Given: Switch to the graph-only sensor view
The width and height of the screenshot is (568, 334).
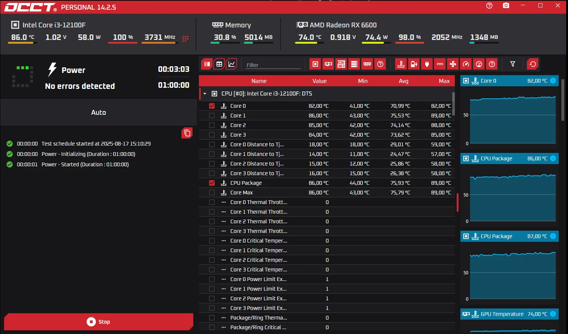Looking at the screenshot, I should [x=232, y=64].
